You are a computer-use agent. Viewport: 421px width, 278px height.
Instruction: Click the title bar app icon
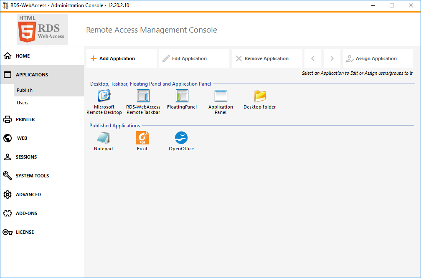[x=5, y=5]
